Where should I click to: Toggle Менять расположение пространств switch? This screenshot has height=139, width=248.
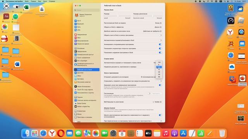click(160, 115)
